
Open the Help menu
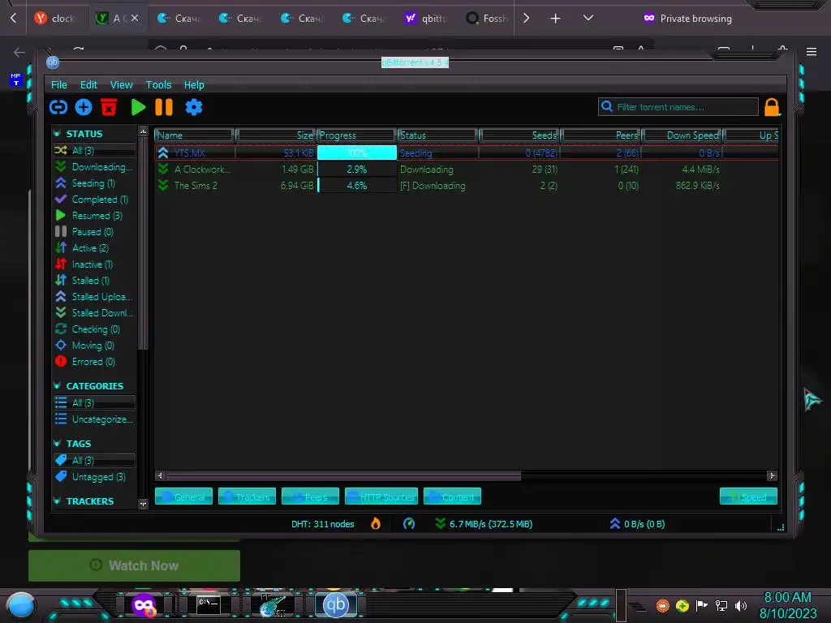point(194,84)
